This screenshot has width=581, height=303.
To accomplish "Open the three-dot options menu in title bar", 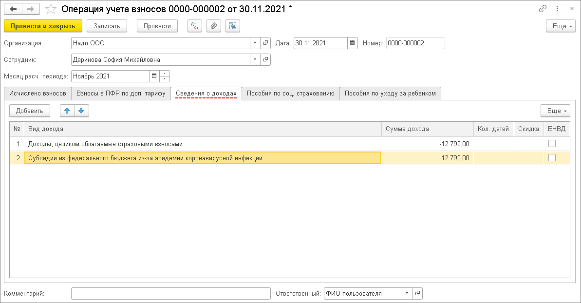I will pyautogui.click(x=557, y=8).
